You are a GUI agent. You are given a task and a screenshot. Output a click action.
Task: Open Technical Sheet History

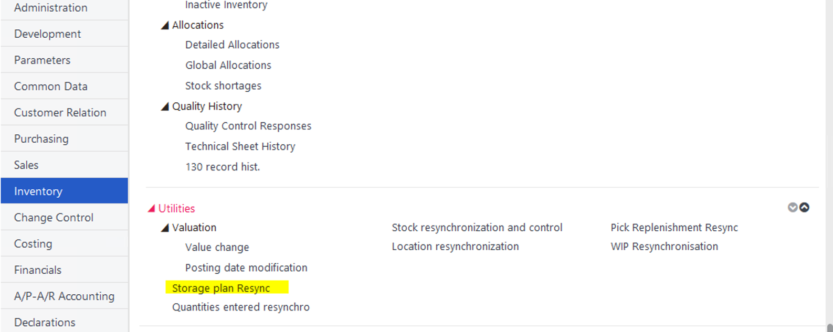click(240, 146)
